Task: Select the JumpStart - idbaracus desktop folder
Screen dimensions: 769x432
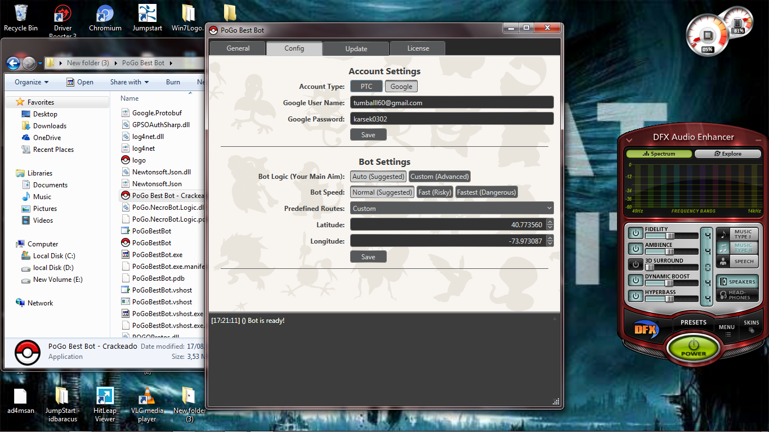Action: (x=62, y=404)
